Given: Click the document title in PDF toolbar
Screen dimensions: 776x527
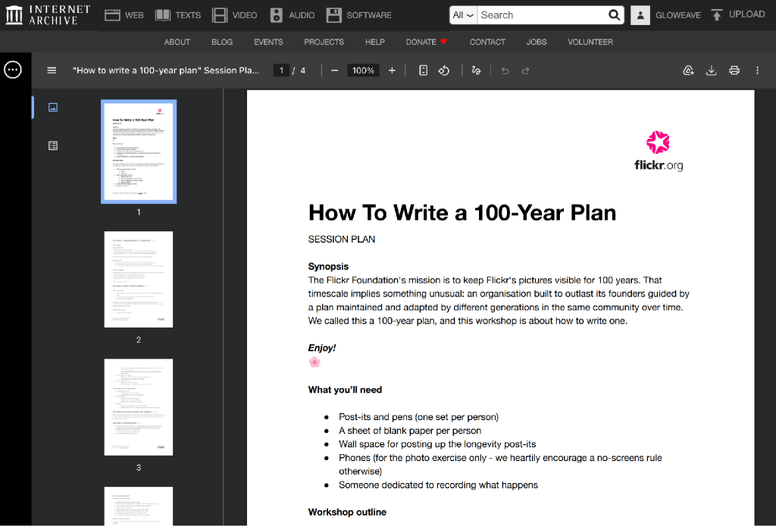Looking at the screenshot, I should [x=166, y=71].
